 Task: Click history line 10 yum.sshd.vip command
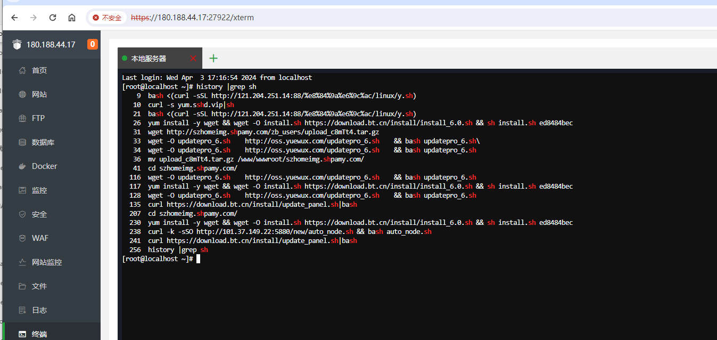[x=184, y=105]
